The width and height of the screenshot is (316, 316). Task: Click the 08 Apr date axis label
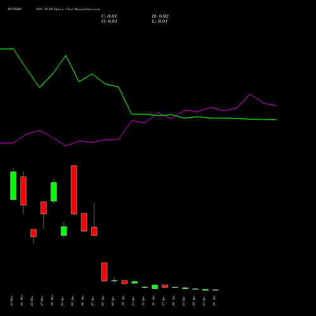103,300
